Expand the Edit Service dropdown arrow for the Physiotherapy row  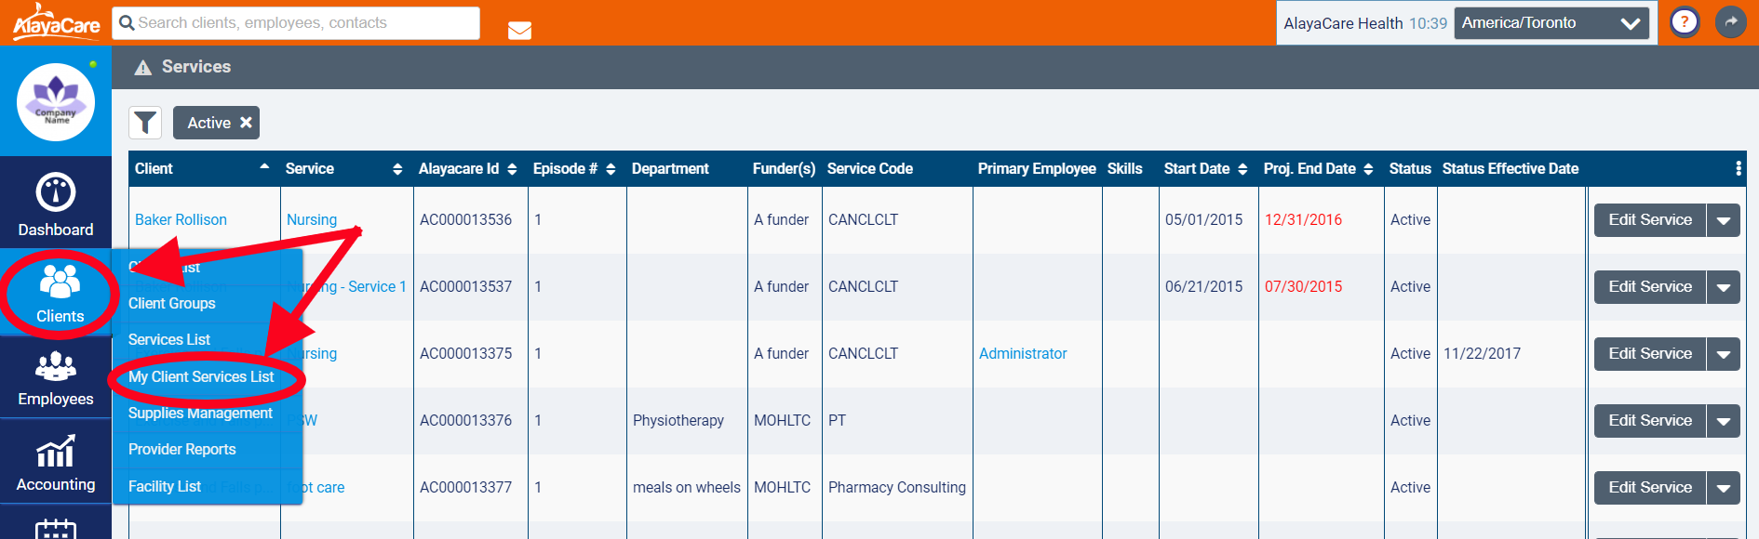click(x=1723, y=421)
